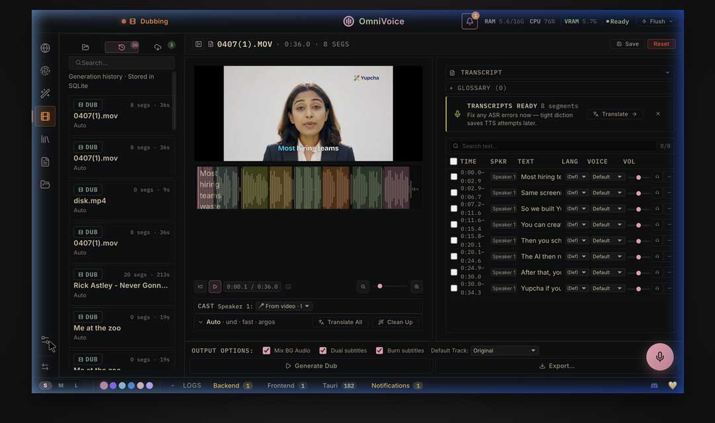Dismiss the Transcripts Ready banner
Viewport: 715px width, 423px height.
658,114
